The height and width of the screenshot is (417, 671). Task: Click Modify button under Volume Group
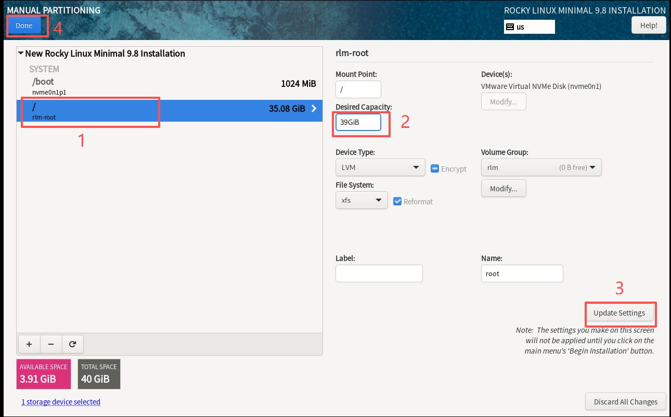click(504, 188)
